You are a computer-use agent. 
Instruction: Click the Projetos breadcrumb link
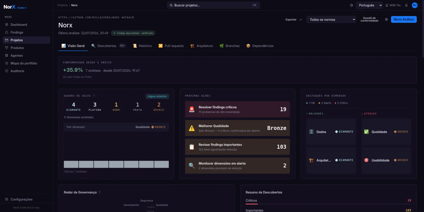click(x=63, y=5)
